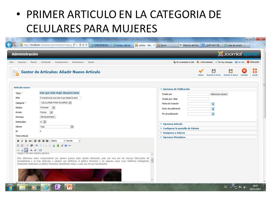
Task: Click Creado por: Alias input field
Action: 198,99
